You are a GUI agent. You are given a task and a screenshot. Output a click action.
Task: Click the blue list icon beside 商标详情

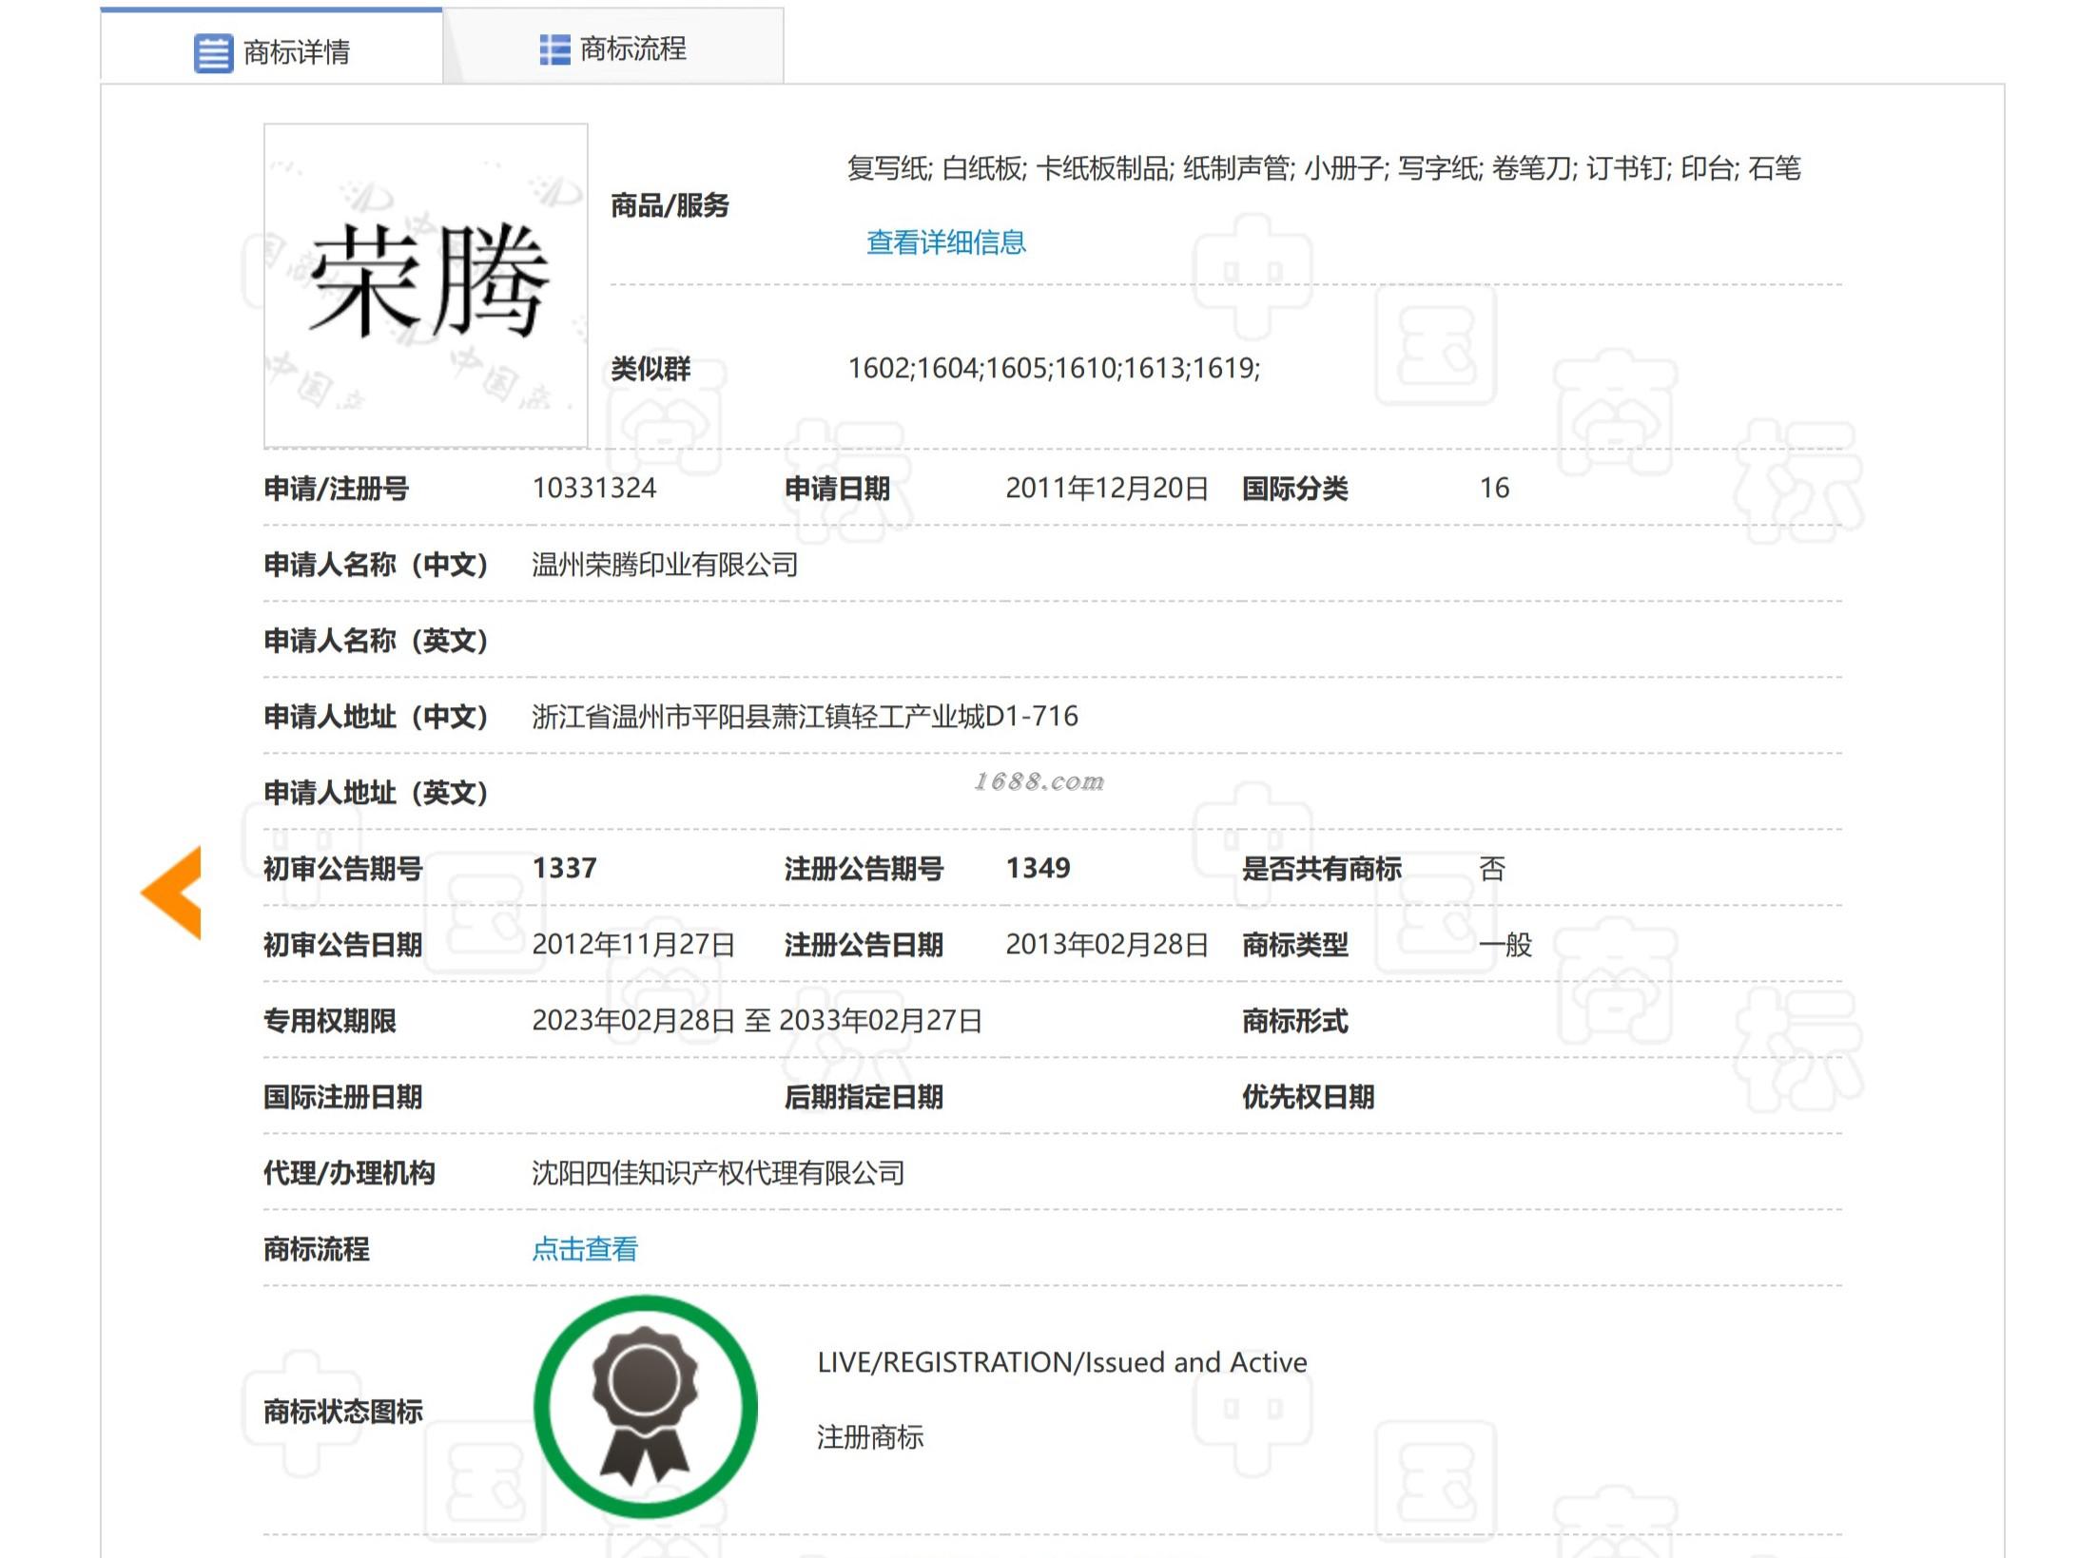213,52
